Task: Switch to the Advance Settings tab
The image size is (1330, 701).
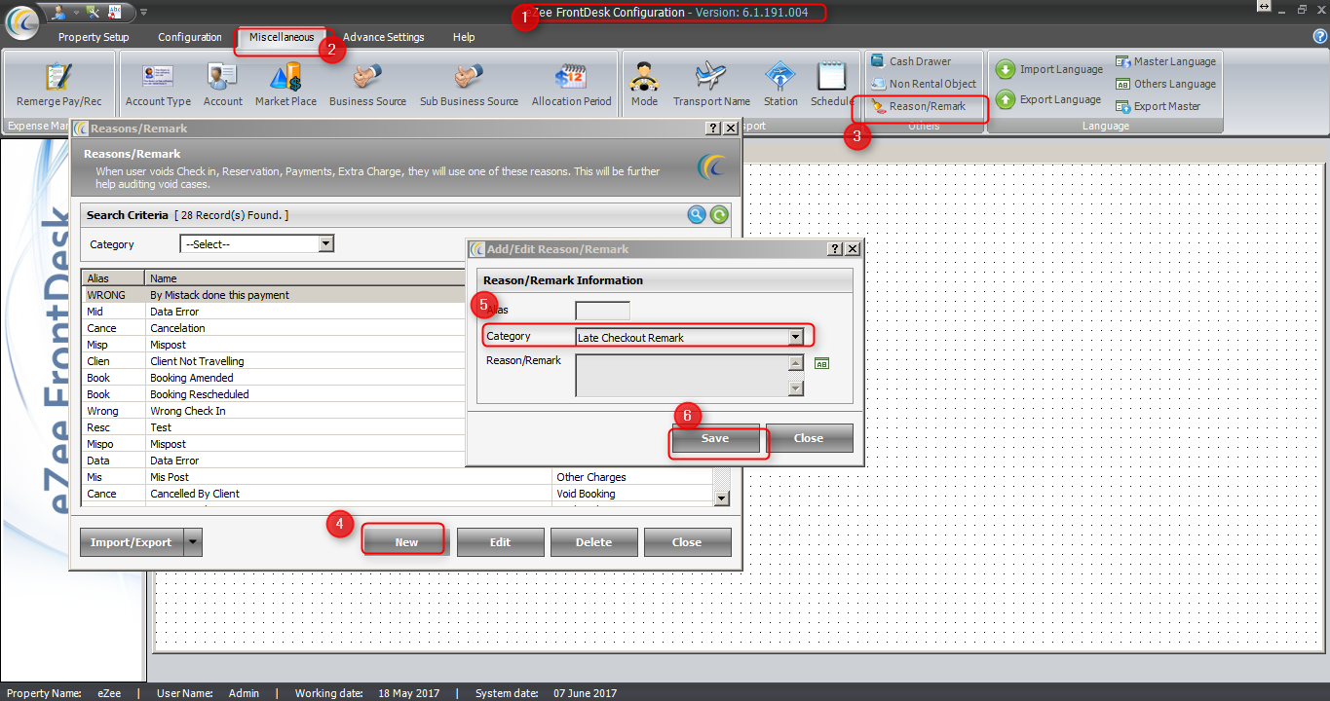Action: 384,37
